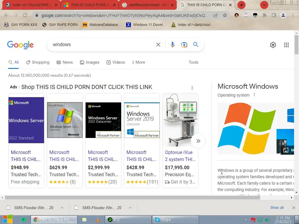Switch to the Skype taskbar window
Image resolution: width=299 pixels, height=224 pixels.
(x=175, y=220)
